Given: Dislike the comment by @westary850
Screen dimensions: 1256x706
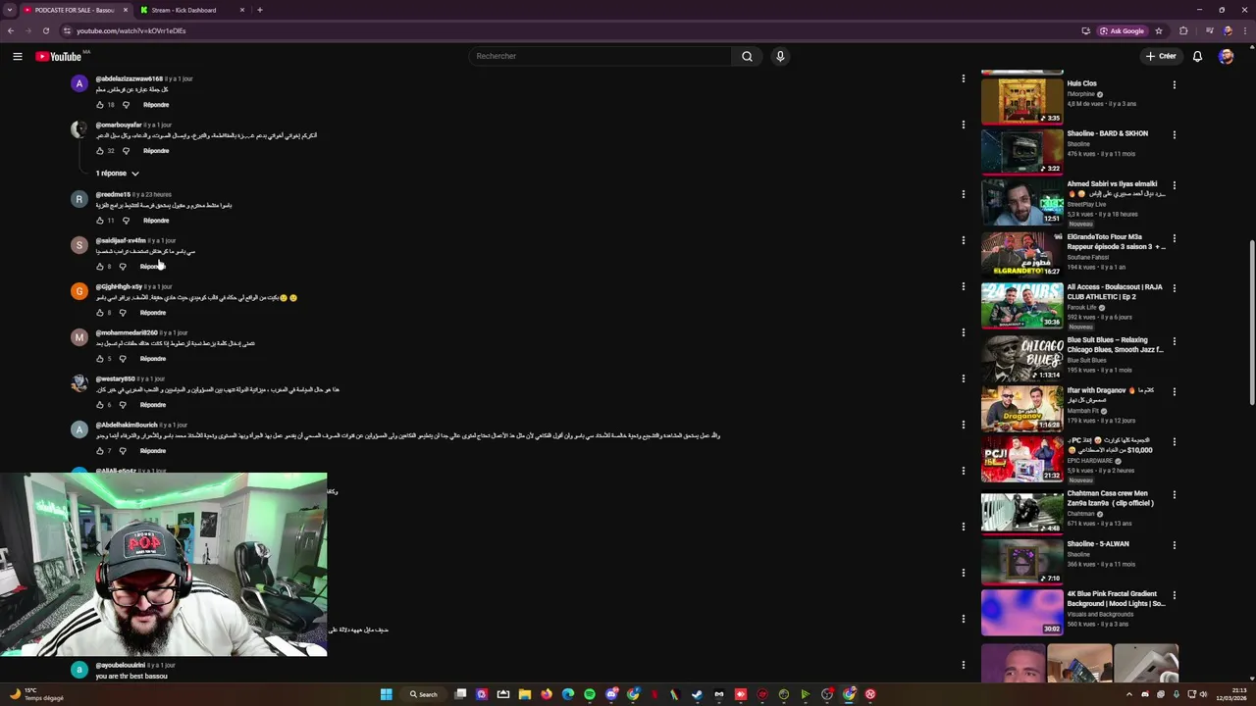Looking at the screenshot, I should coord(123,405).
